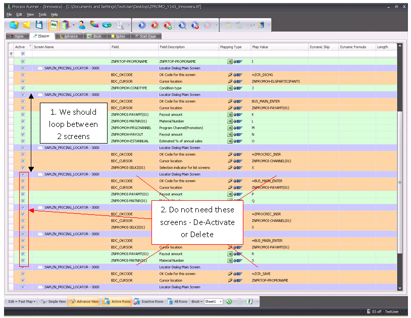Click the yellow folder Open icon
Image resolution: width=411 pixels, height=318 pixels.
point(26,25)
